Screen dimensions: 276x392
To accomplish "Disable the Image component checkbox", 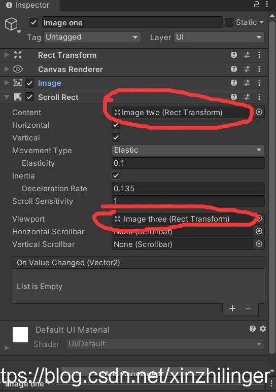I will (x=29, y=83).
